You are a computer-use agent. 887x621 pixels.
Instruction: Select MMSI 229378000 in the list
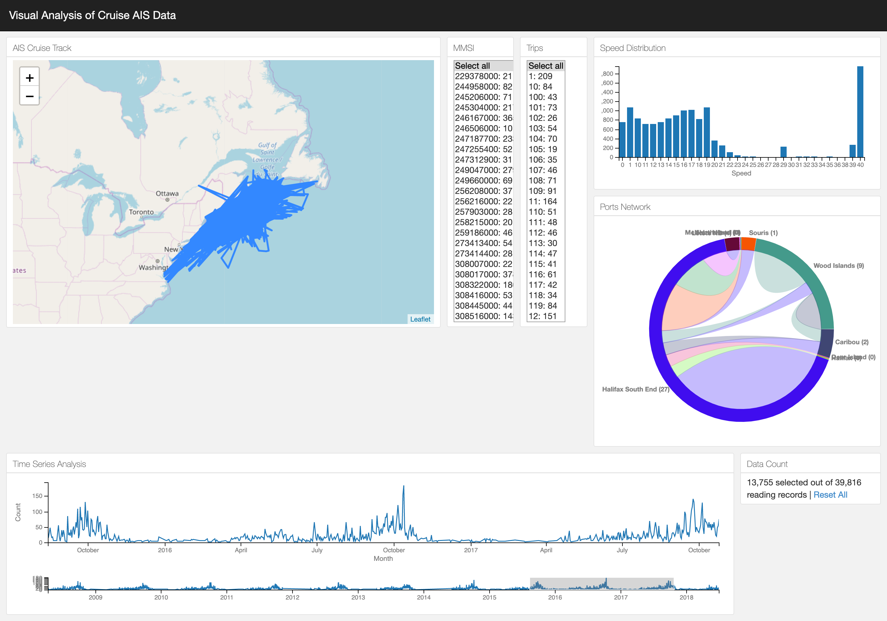[x=483, y=76]
